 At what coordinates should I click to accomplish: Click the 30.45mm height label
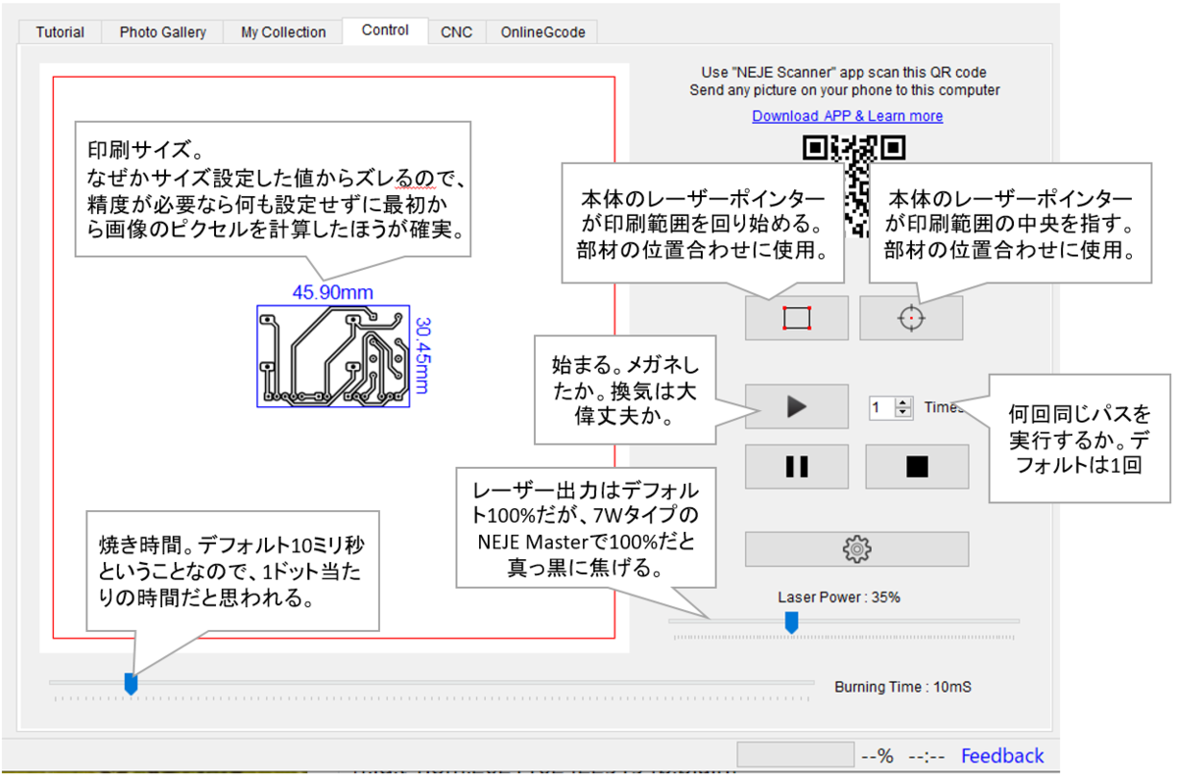point(424,355)
